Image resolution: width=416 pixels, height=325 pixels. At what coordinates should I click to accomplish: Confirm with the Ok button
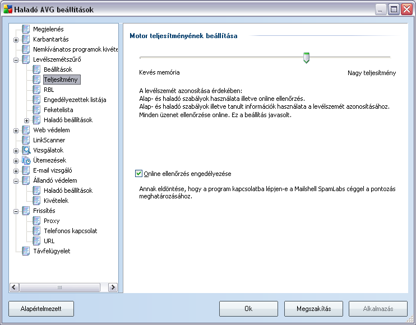point(248,309)
